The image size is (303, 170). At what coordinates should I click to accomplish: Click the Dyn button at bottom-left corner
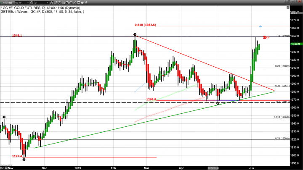(3, 168)
